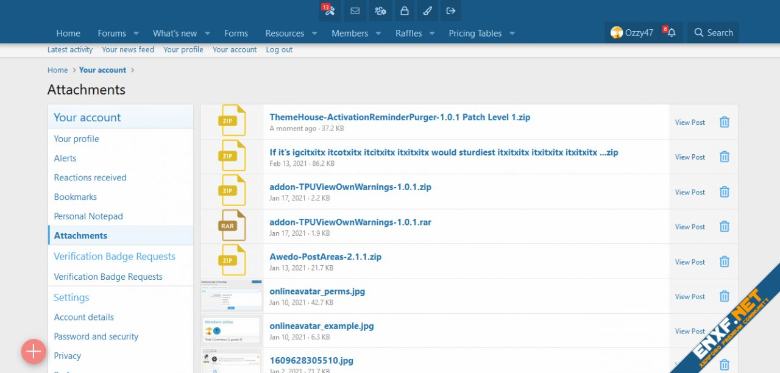Open the onlineavatar_perms.jpg thumbnail

coord(232,296)
